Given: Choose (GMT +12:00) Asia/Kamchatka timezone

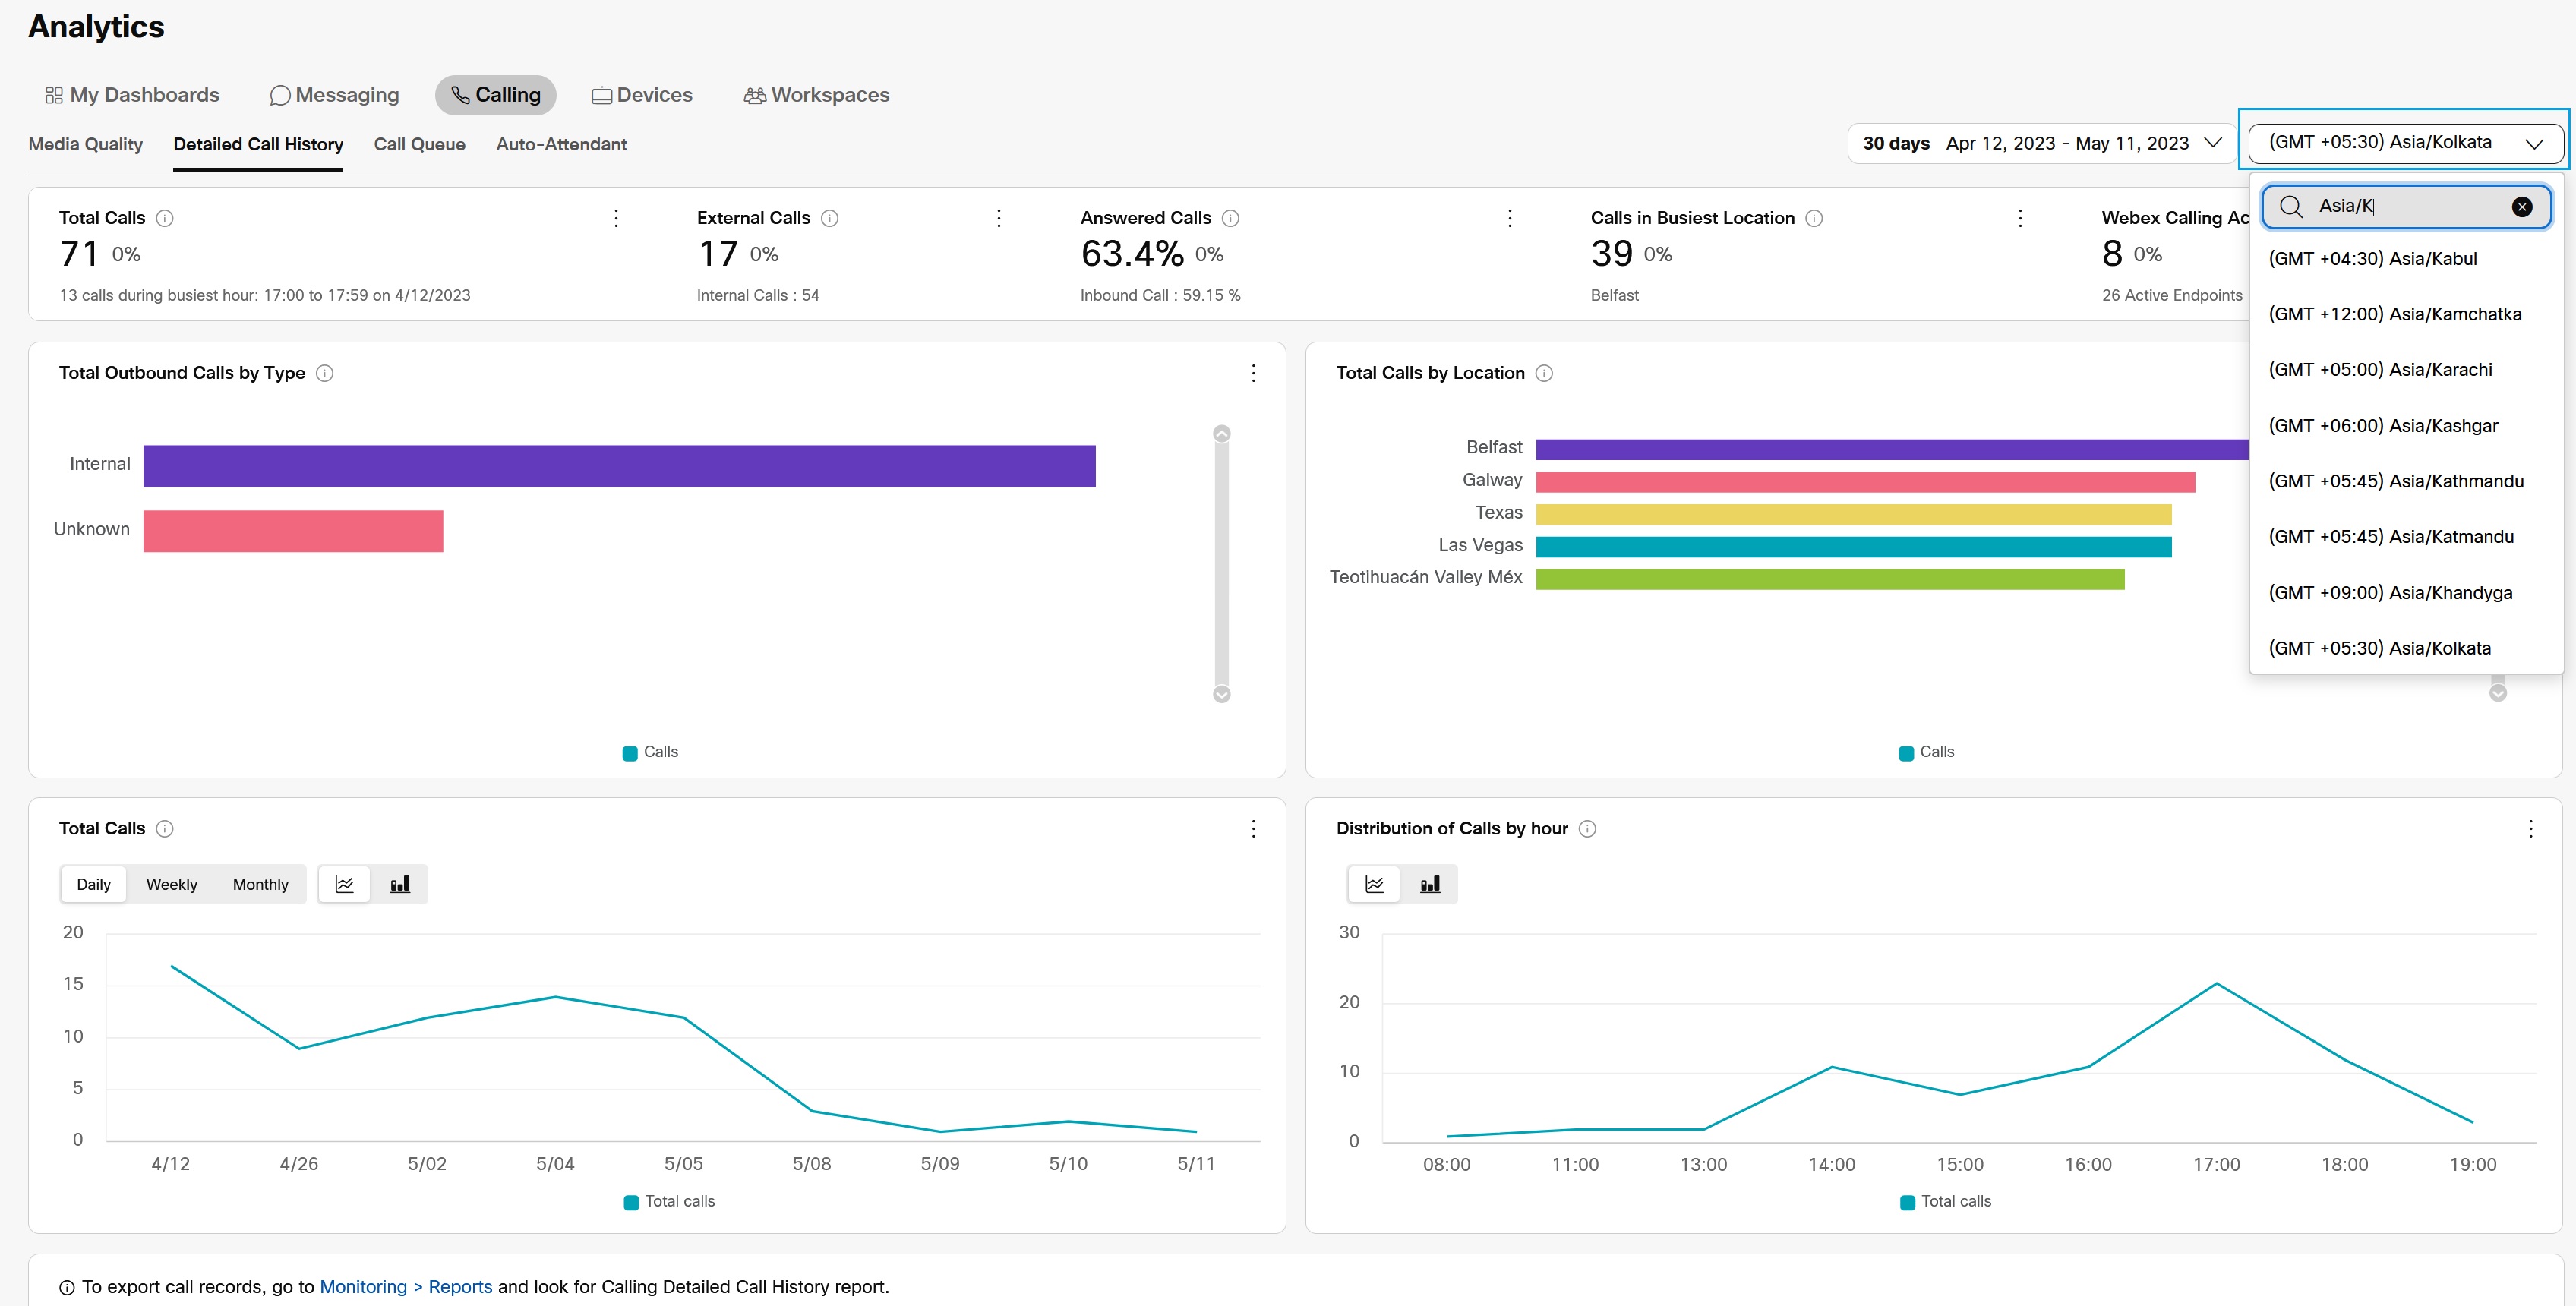Looking at the screenshot, I should coord(2406,314).
